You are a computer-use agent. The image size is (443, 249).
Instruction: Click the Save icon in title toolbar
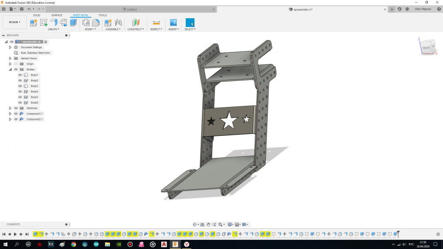[21, 9]
